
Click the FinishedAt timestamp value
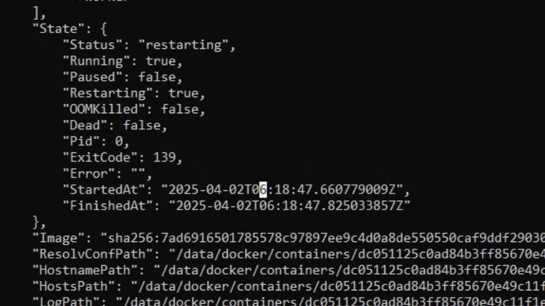click(289, 206)
